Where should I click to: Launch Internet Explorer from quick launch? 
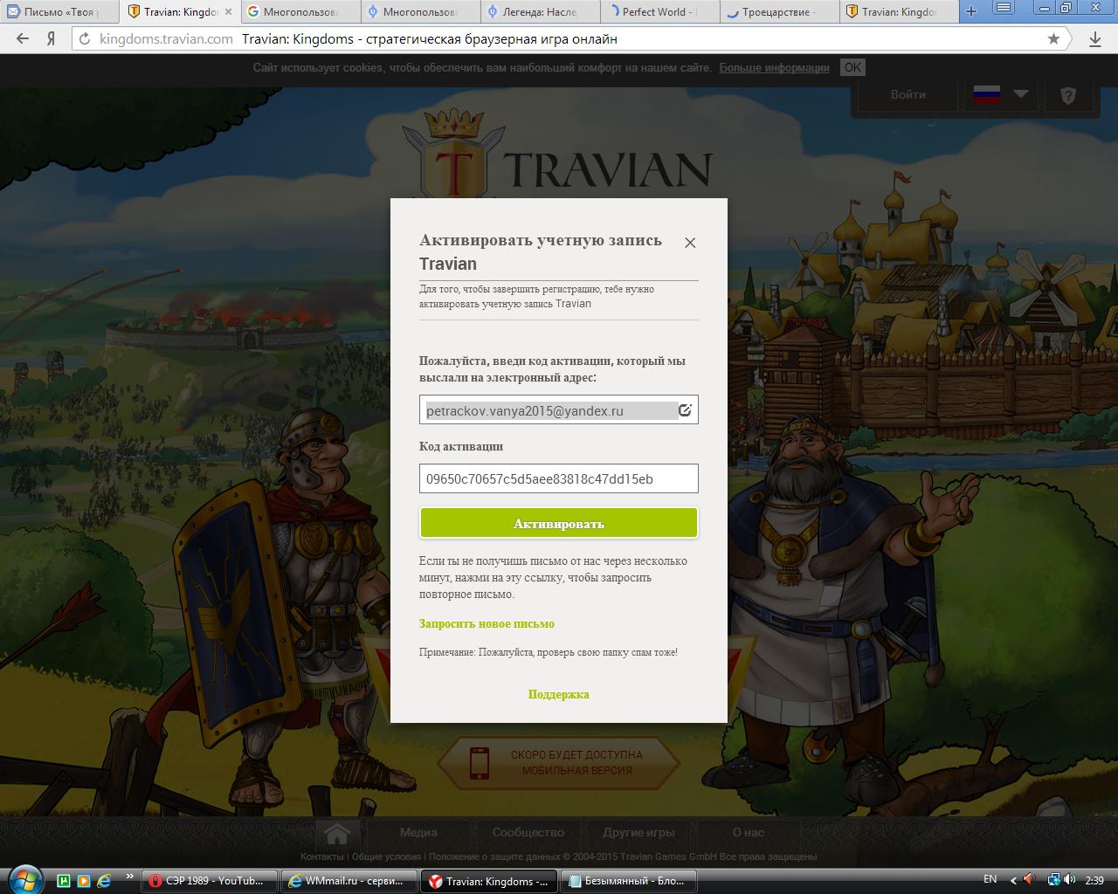click(x=104, y=881)
